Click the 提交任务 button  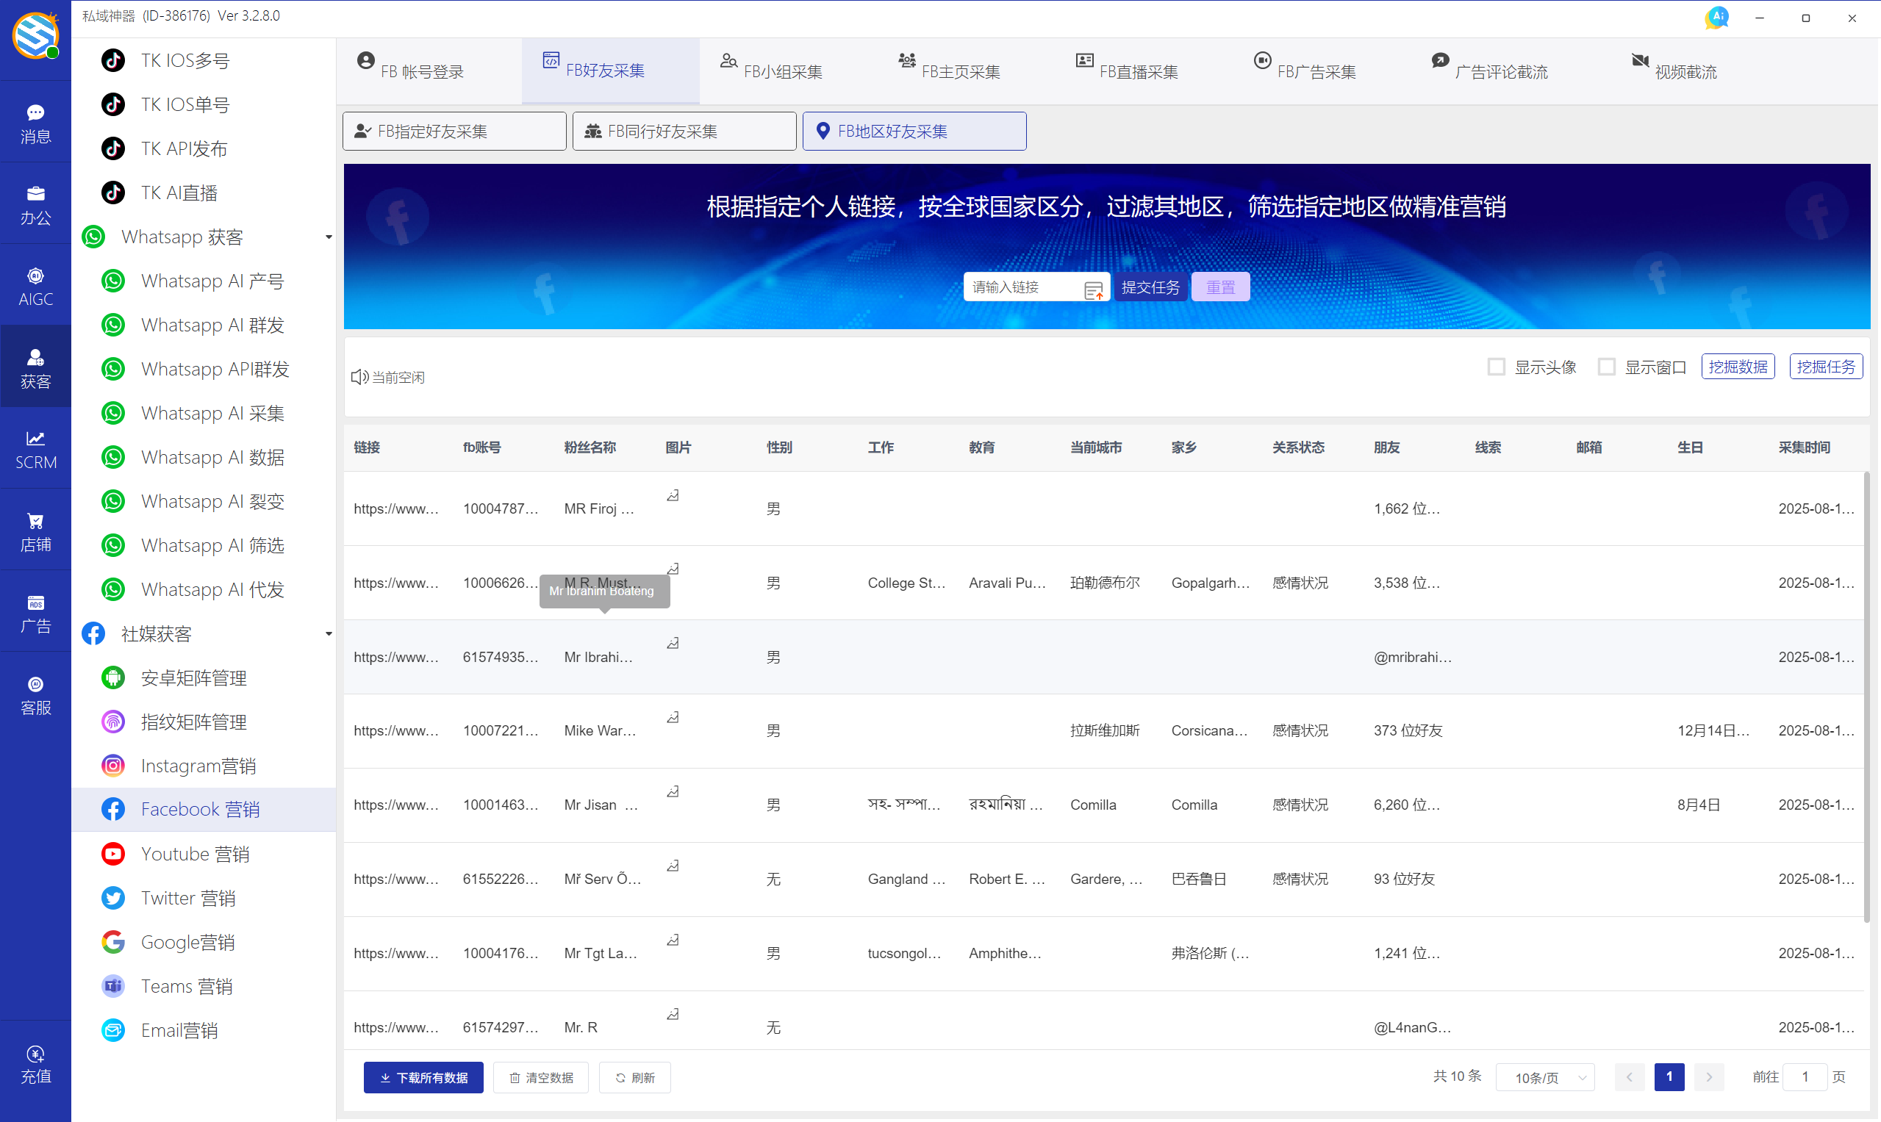coord(1150,287)
